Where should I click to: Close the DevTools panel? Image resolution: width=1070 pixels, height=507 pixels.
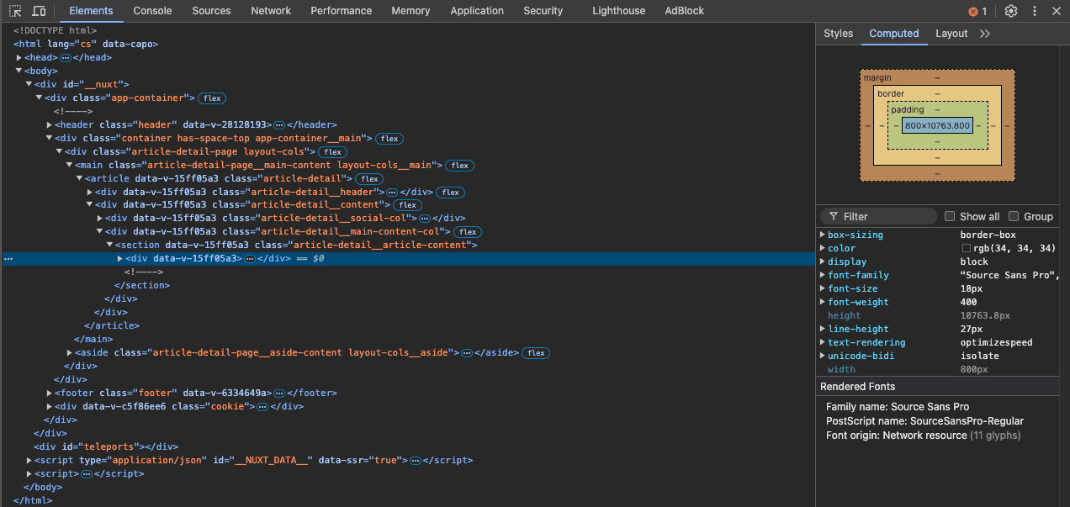(1057, 11)
